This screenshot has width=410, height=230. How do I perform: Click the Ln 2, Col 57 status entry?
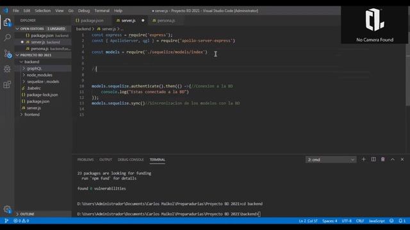coord(308,221)
